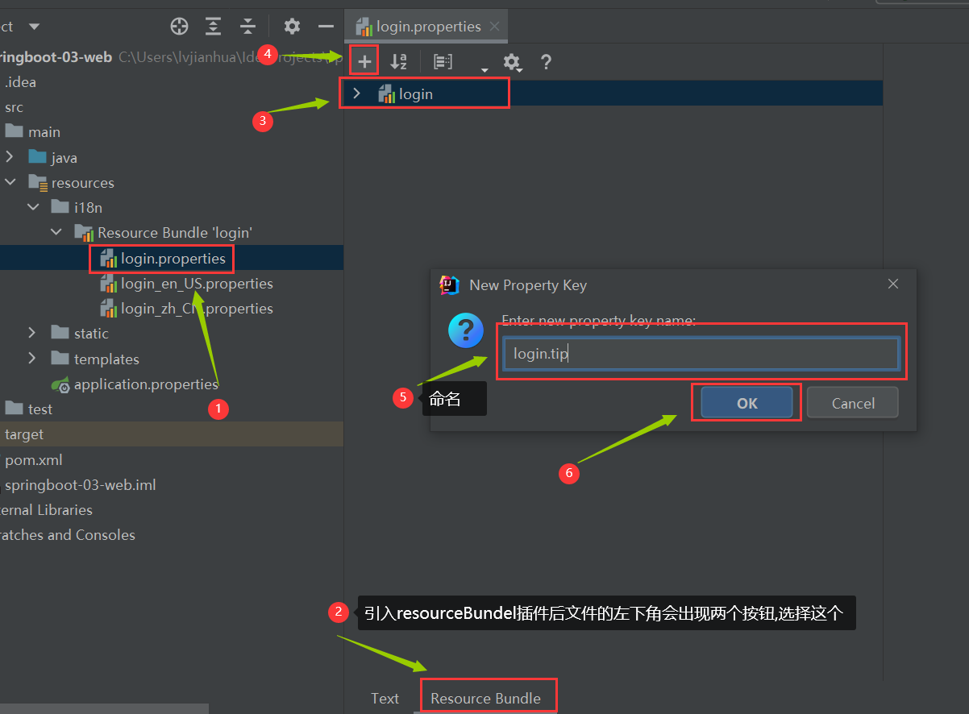This screenshot has width=969, height=714.
Task: Select the login.properties editor tab
Action: pos(426,27)
